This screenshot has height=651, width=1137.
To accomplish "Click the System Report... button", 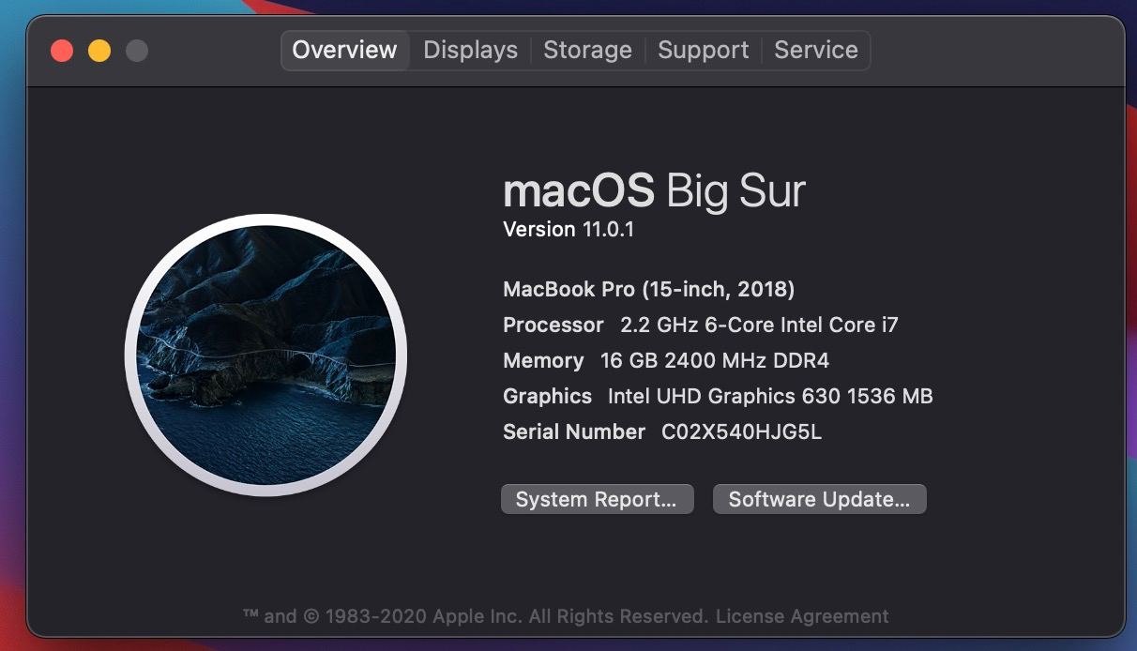I will point(597,499).
